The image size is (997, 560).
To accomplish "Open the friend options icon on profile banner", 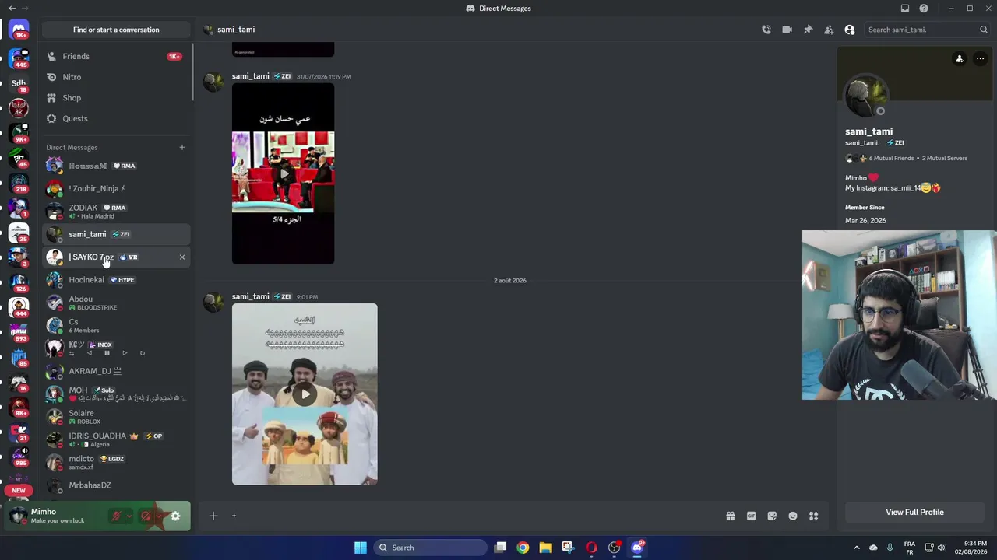I will click(x=960, y=58).
